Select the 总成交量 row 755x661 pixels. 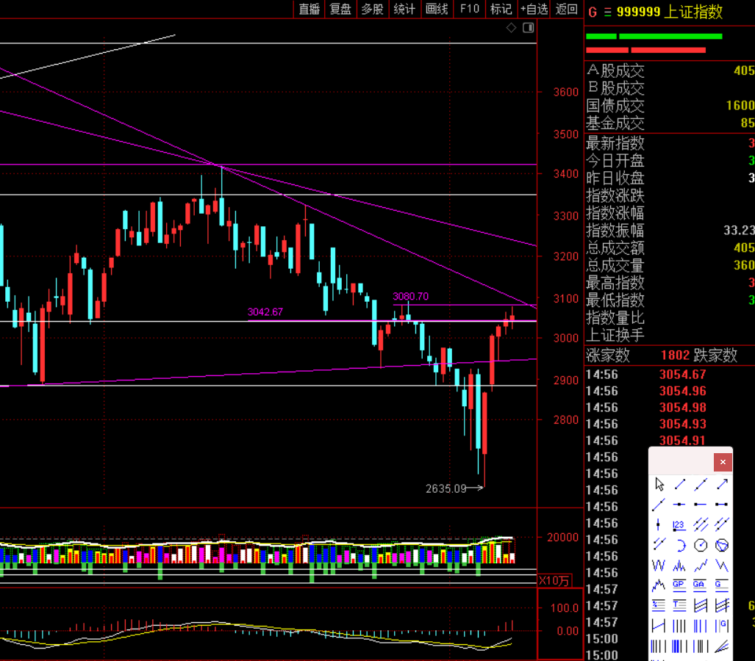click(x=670, y=265)
